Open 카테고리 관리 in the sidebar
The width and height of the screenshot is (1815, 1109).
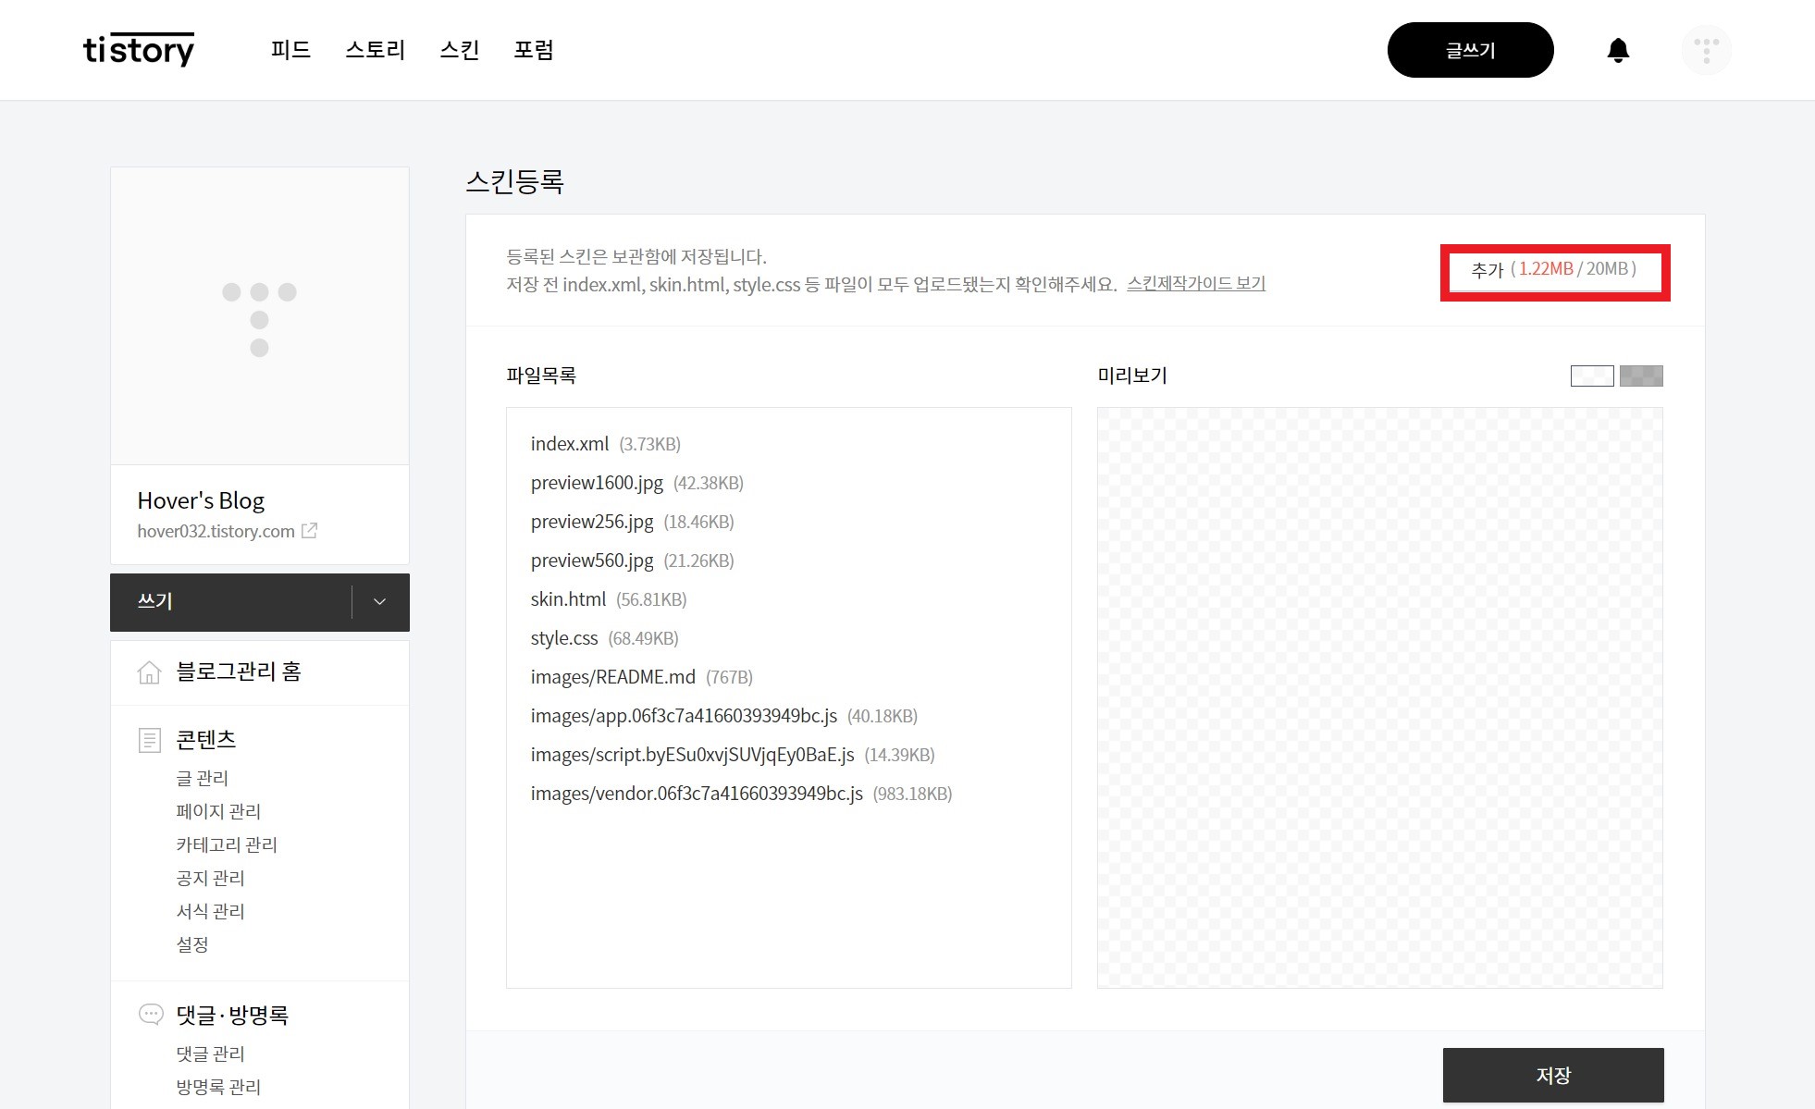coord(227,844)
